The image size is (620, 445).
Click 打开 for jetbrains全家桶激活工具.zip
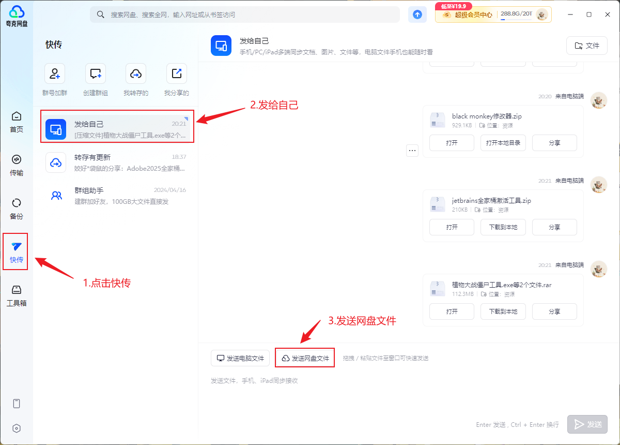452,227
